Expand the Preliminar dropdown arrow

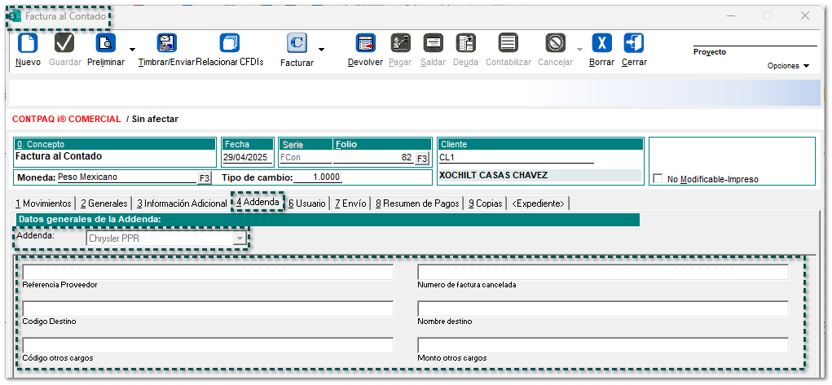(x=132, y=50)
